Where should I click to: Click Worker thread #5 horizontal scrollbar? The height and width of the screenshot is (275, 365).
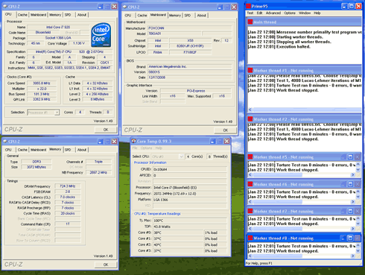tap(302, 175)
